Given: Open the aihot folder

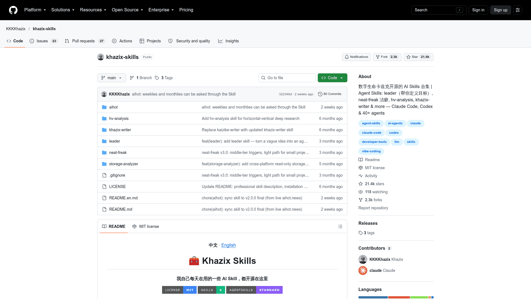Looking at the screenshot, I should coord(113,107).
